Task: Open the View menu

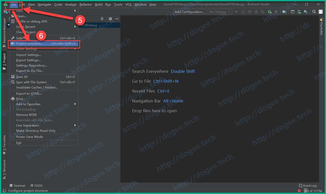Action: pos(31,4)
